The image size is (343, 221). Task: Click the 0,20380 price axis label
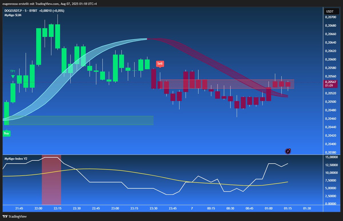[330, 152]
